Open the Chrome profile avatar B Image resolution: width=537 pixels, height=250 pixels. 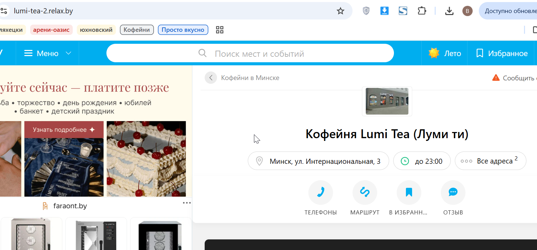click(x=467, y=11)
